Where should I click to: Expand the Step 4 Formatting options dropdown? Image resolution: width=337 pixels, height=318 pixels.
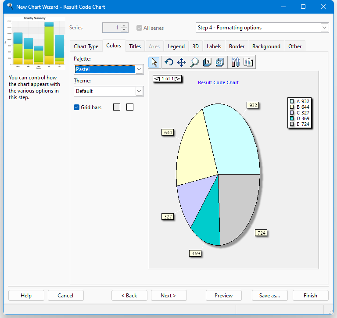tap(262, 28)
